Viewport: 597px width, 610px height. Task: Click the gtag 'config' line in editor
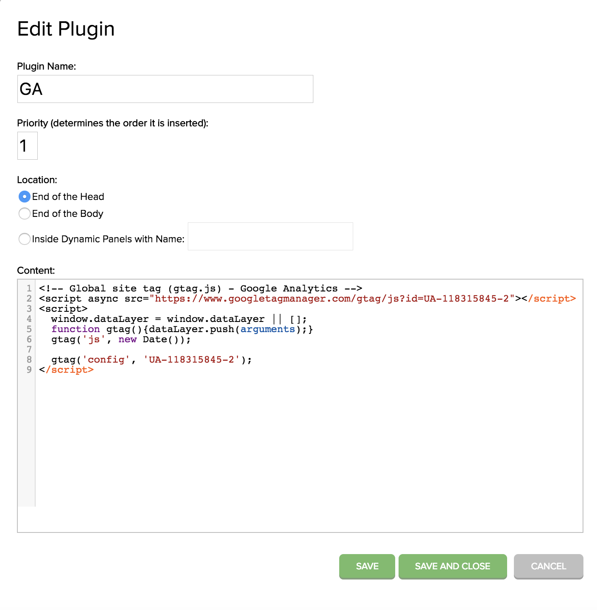[151, 360]
